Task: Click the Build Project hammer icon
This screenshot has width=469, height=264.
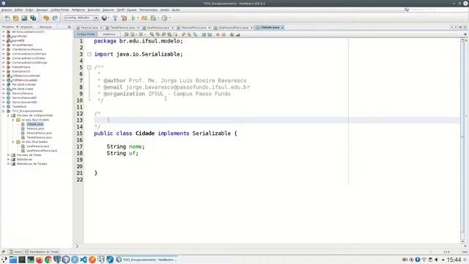Action: coord(115,18)
